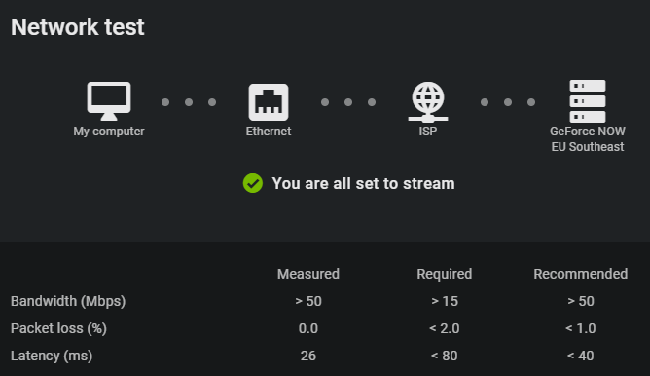650x376 pixels.
Task: Select the You are all set to stream message
Action: click(363, 183)
